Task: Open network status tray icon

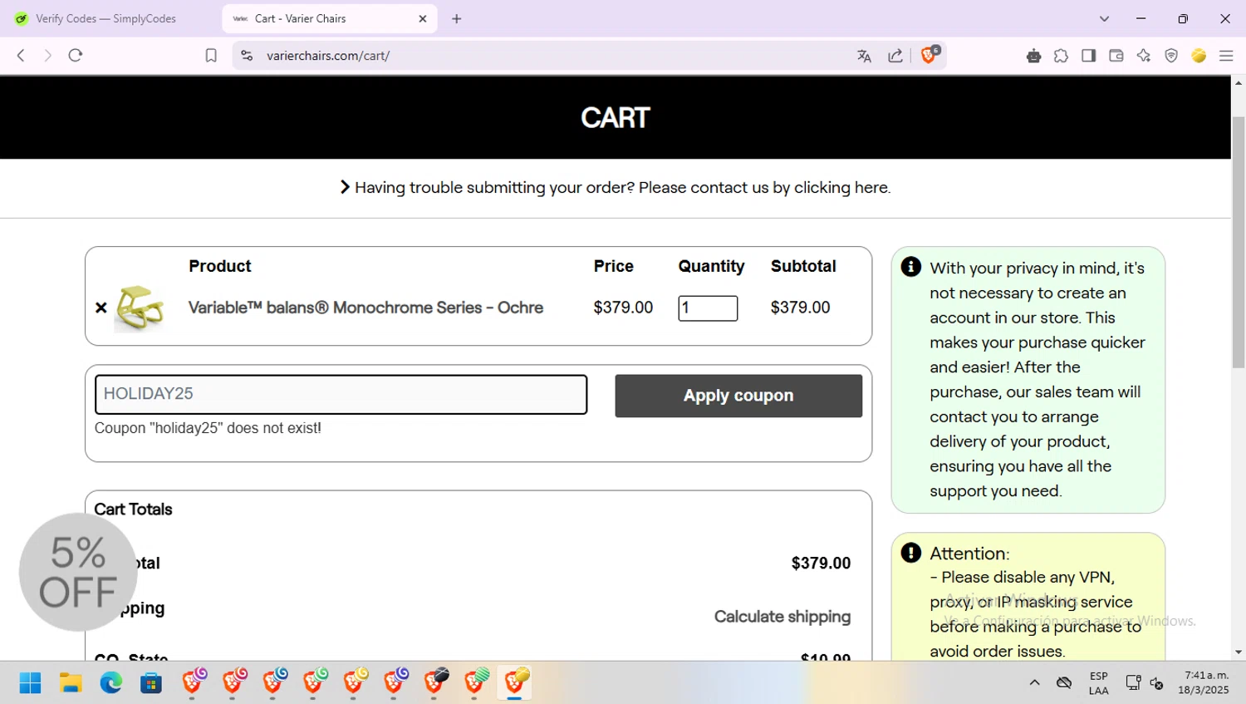Action: (1132, 682)
